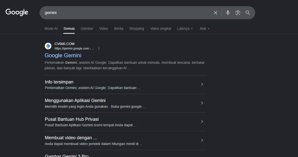This screenshot has height=157, width=298.
Task: Click the description line under the Info tersimpan heading
Action: pos(92,88)
